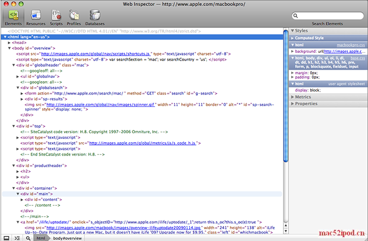Open the overview-ilifeuptodate20090114.jpg link
Screen dimensions: 368x241
point(123,228)
